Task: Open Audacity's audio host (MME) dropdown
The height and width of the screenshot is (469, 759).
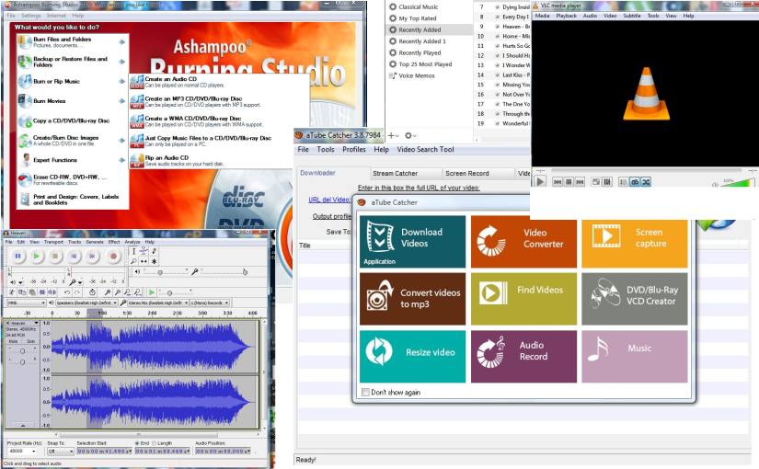Action: [x=27, y=303]
